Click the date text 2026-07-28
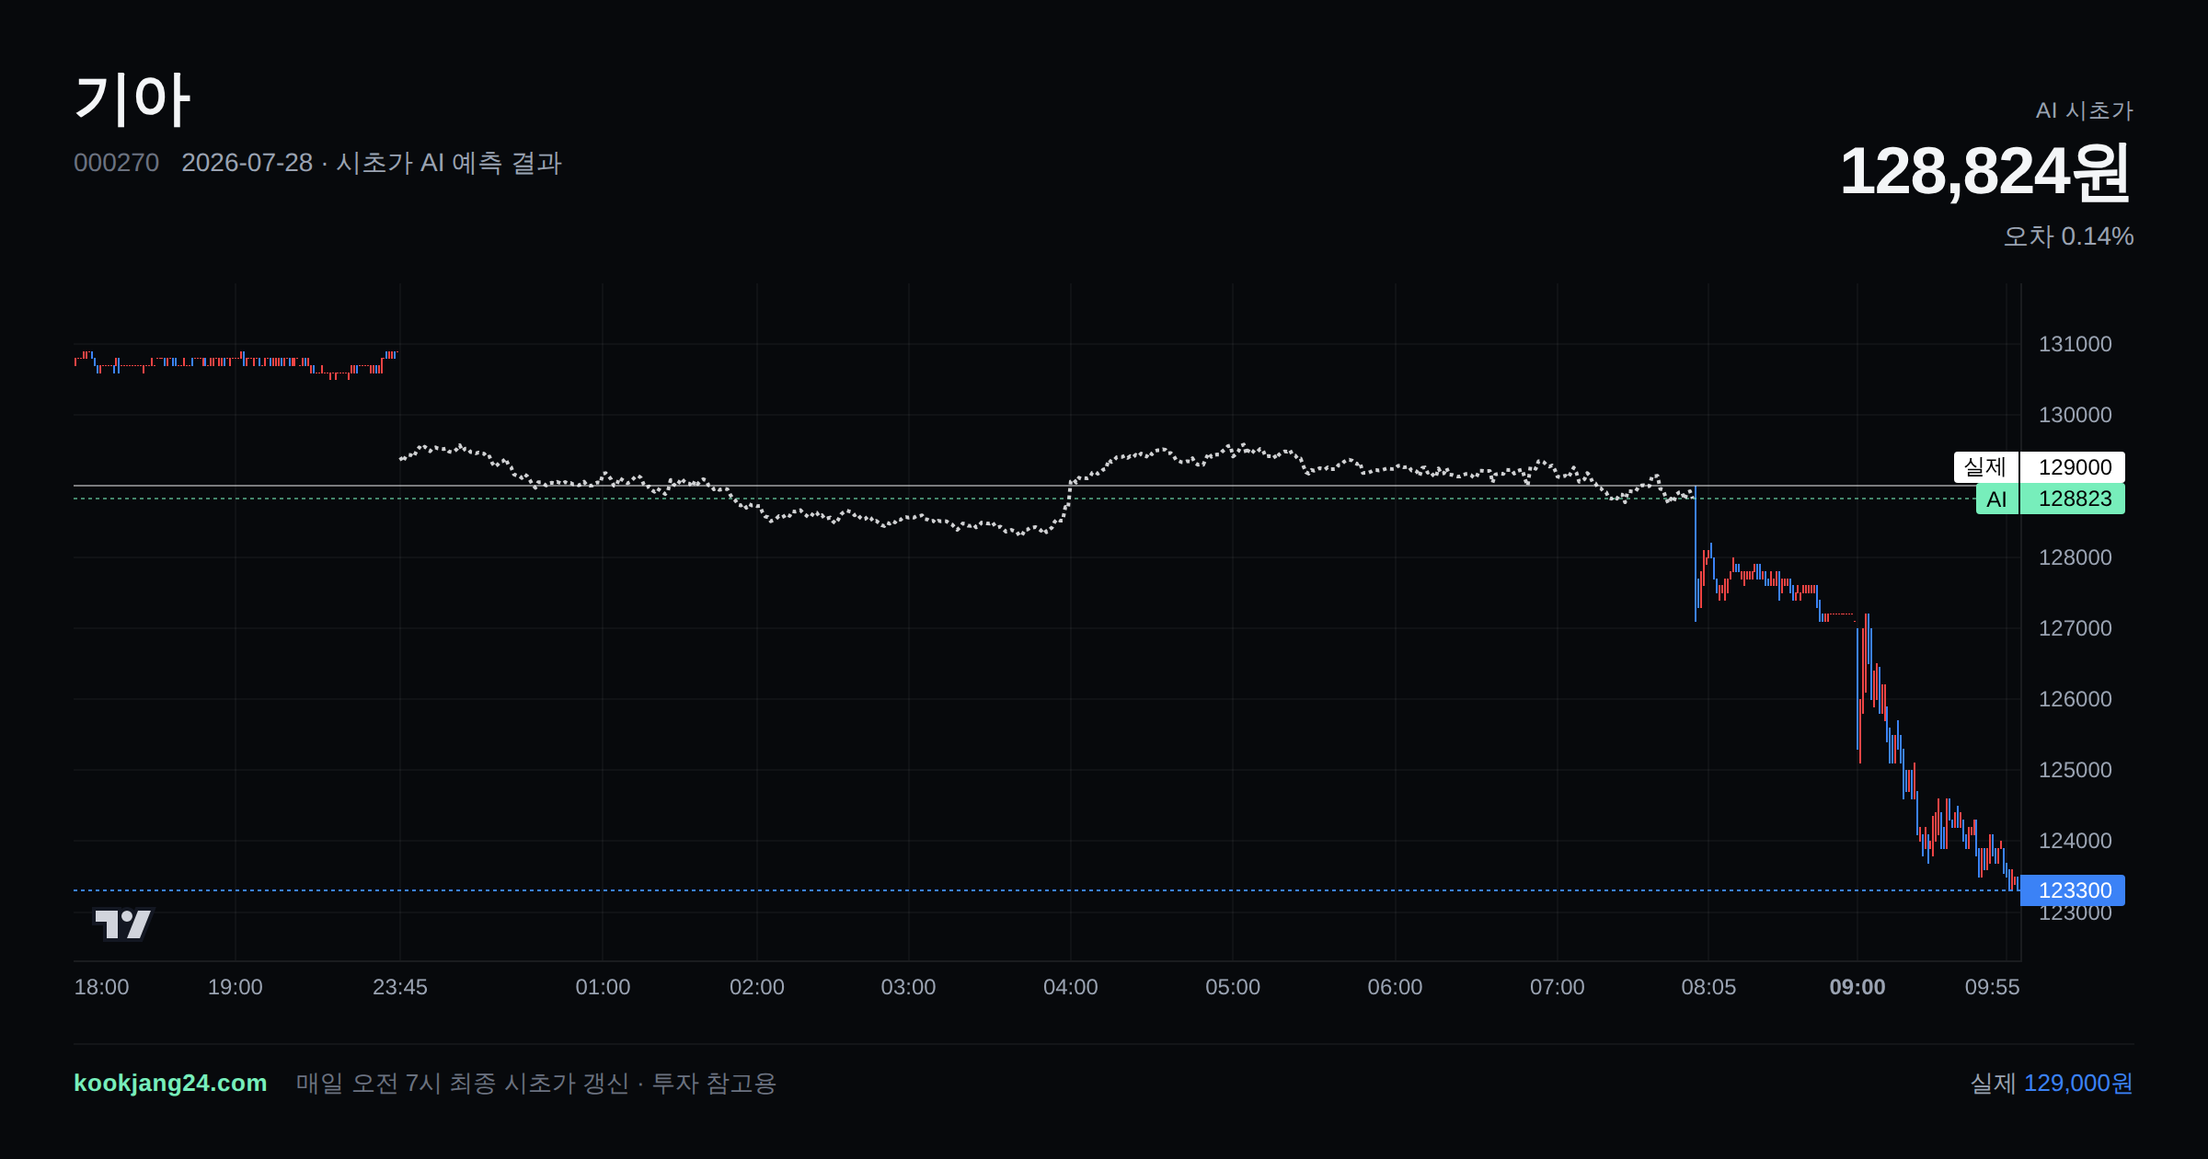Image resolution: width=2208 pixels, height=1159 pixels. (247, 163)
